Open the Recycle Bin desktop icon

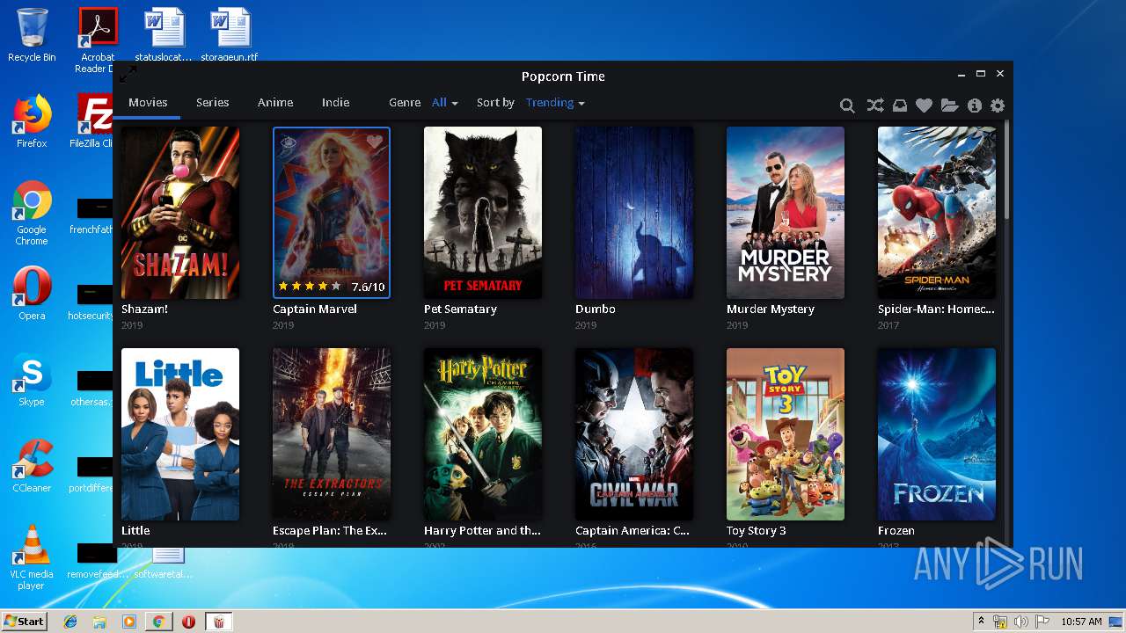tap(32, 35)
